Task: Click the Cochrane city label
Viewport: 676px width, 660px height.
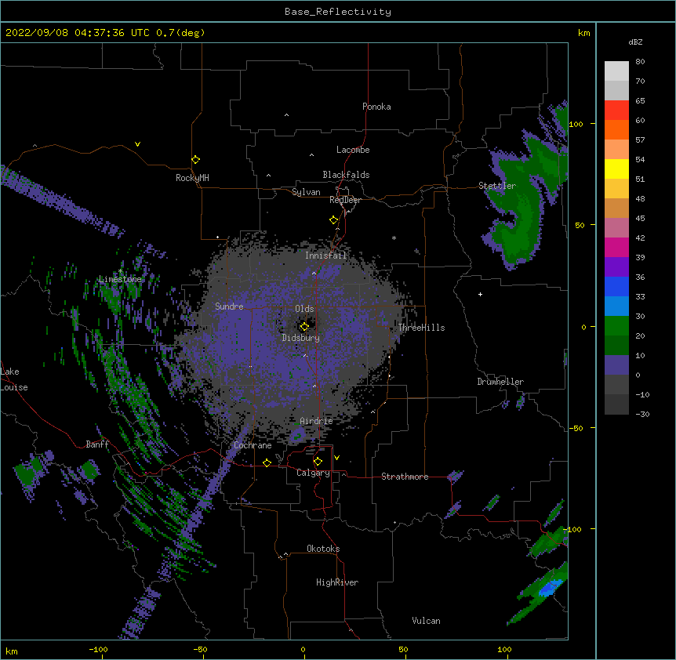Action: coord(253,445)
